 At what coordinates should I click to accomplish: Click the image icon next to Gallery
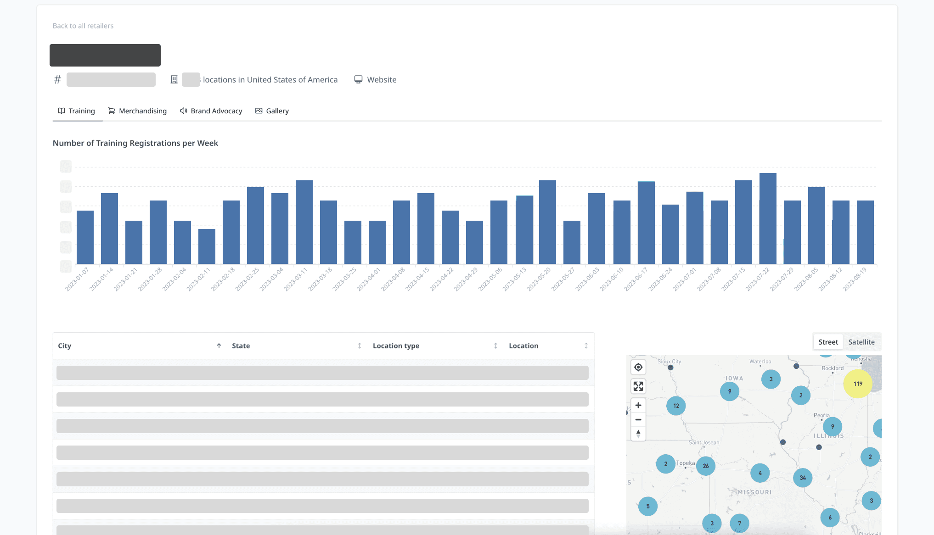tap(259, 111)
